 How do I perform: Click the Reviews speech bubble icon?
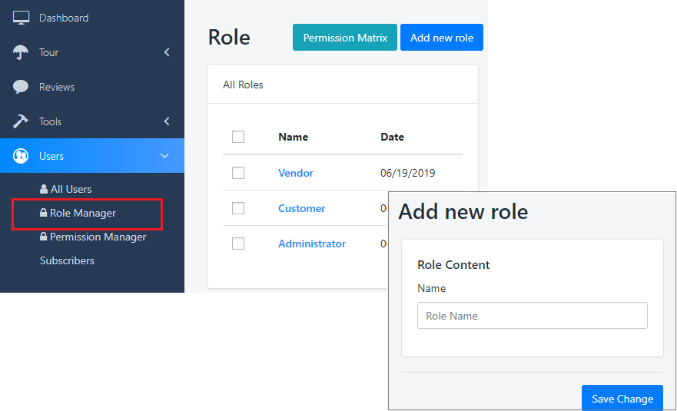click(x=21, y=87)
